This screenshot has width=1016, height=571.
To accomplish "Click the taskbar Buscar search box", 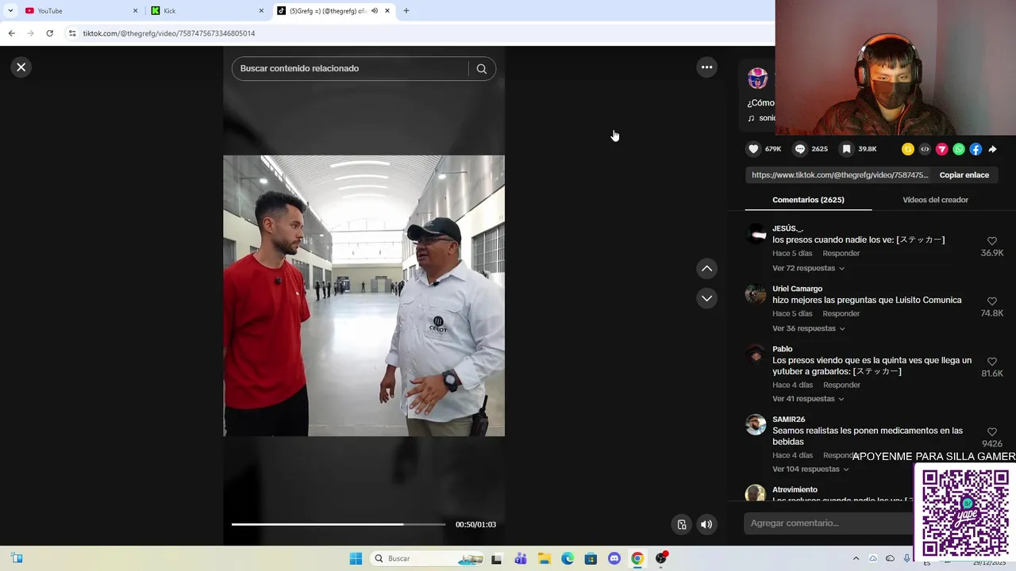I will click(427, 558).
